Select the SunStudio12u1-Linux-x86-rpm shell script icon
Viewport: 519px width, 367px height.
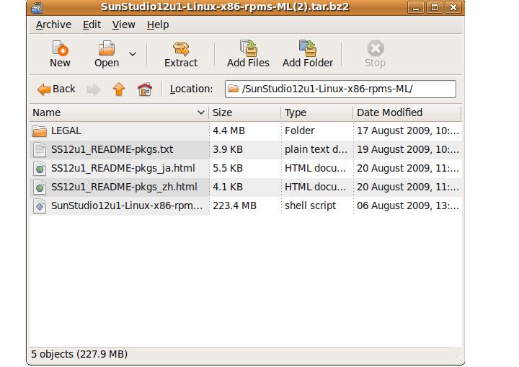pos(40,206)
